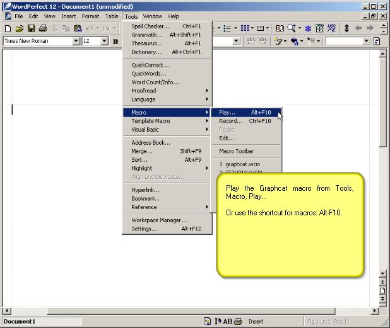Expand the Zoom dropdown arrow
Image resolution: width=390 pixels, height=328 pixels.
pos(300,28)
